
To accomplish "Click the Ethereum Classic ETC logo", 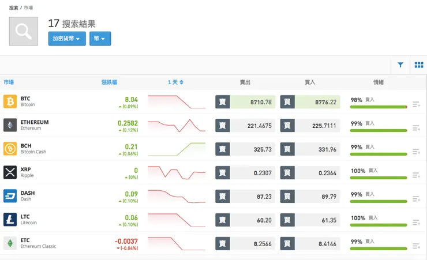I will (10, 243).
